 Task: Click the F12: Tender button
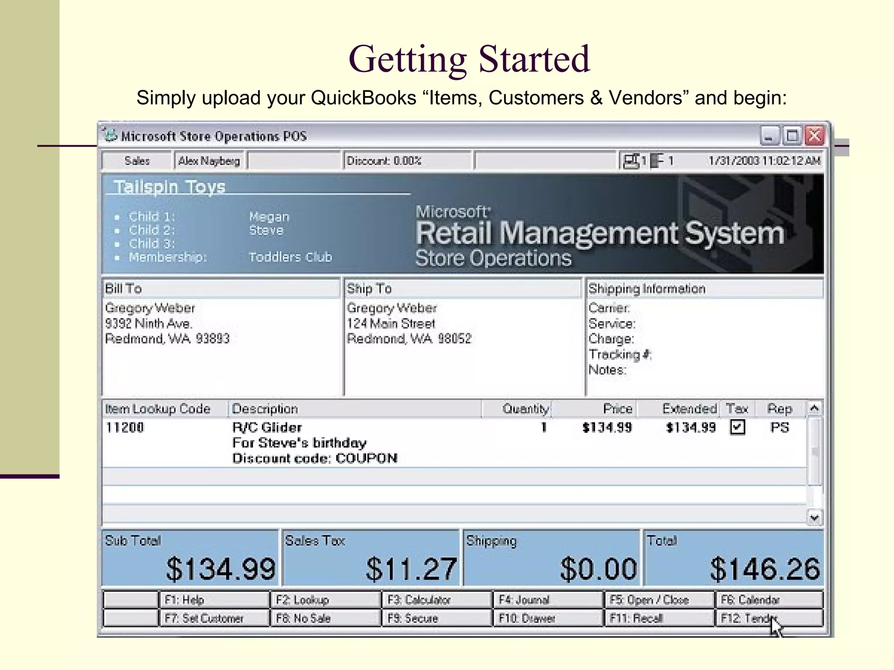[x=770, y=618]
